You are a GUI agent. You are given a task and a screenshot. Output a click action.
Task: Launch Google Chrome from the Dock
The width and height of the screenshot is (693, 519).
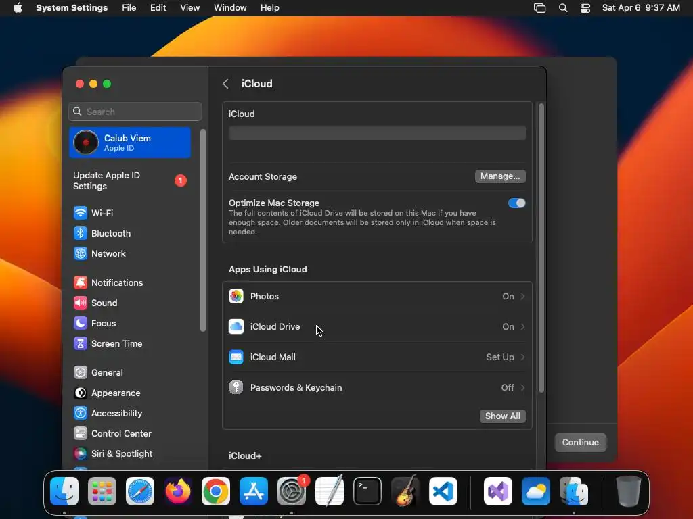tap(216, 491)
